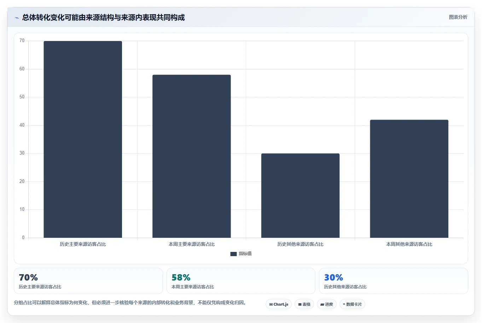Click the blue icon beside the chart title
Screen dimensions: 482x323
(17, 18)
